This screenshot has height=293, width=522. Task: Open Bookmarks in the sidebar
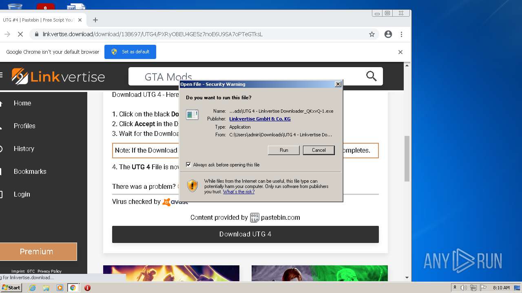[30, 172]
